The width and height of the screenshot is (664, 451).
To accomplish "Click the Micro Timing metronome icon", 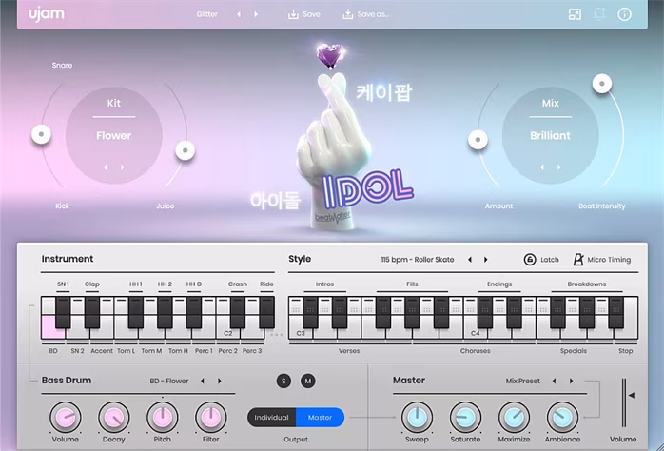I will pyautogui.click(x=577, y=260).
